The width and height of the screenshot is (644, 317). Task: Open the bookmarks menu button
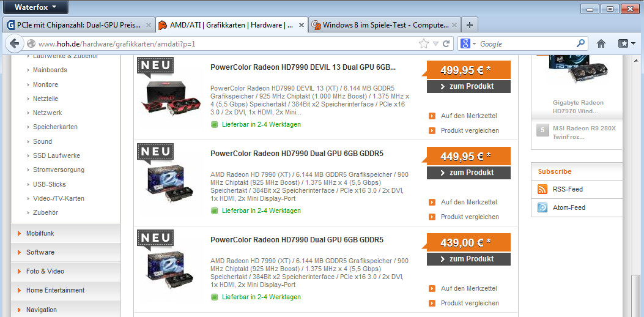[x=627, y=43]
